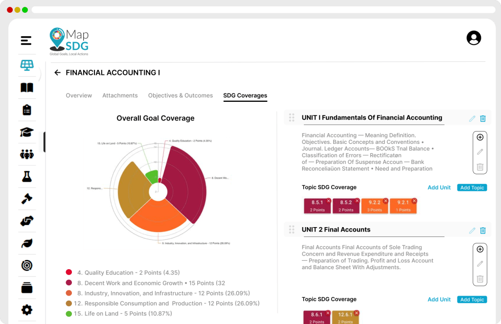Click Add Topic button under UNIT I
501x324 pixels.
point(472,187)
